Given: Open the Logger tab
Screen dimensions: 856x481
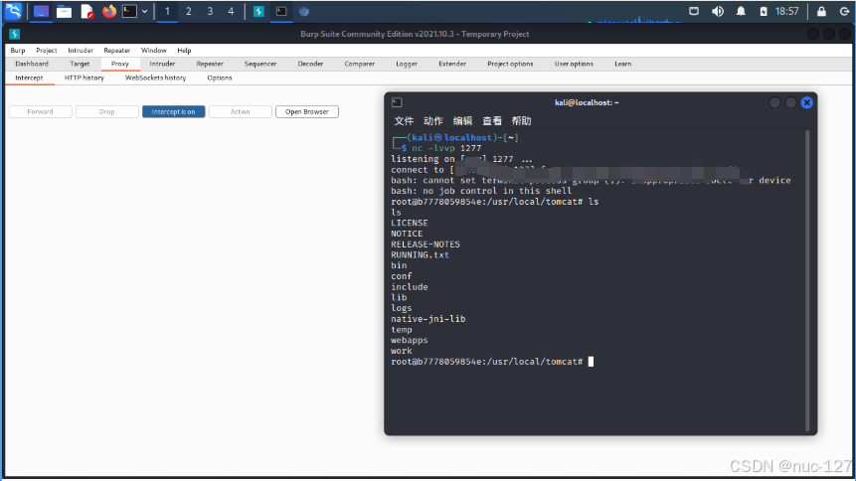Looking at the screenshot, I should pyautogui.click(x=407, y=64).
